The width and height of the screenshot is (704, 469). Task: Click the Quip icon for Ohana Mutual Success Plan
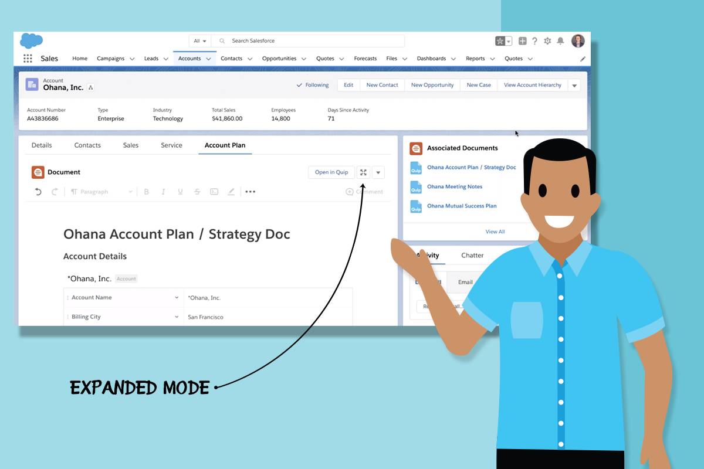(416, 206)
